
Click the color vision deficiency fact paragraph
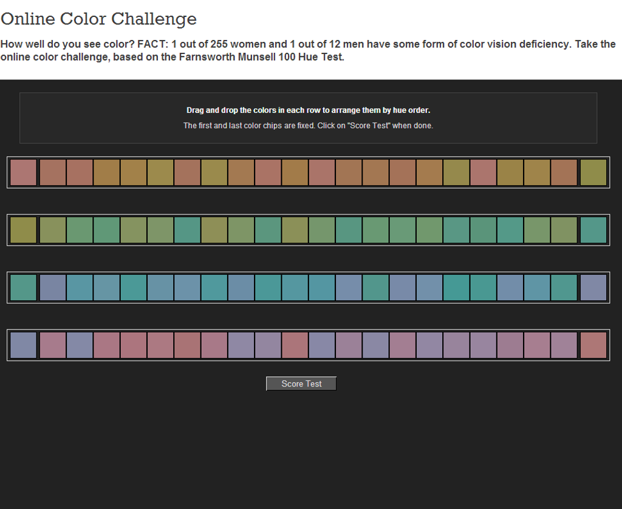pyautogui.click(x=308, y=51)
